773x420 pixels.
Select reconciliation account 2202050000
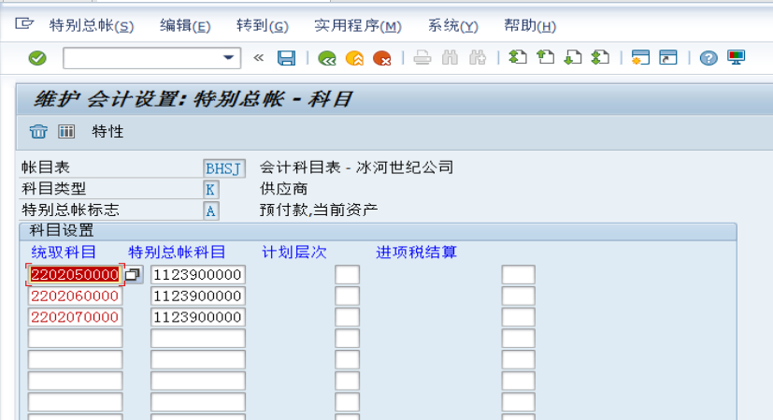[x=75, y=274]
